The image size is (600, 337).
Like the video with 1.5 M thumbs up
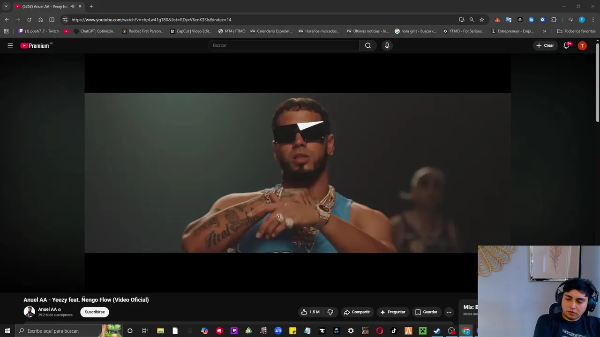(x=310, y=312)
